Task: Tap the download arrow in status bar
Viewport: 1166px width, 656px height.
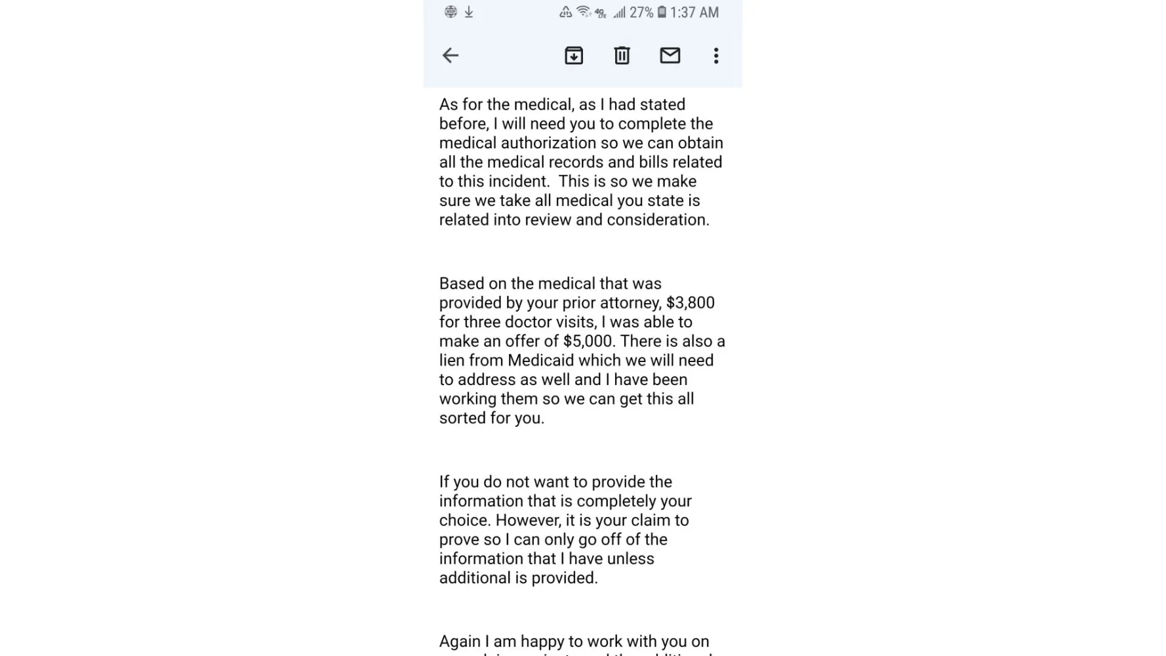Action: click(469, 12)
